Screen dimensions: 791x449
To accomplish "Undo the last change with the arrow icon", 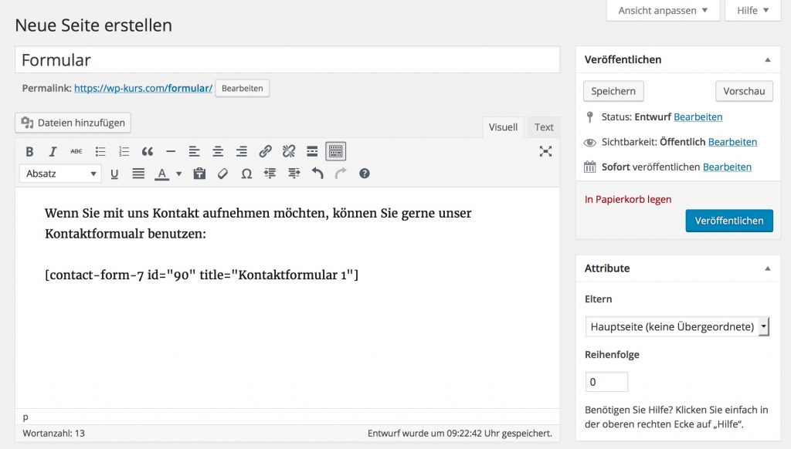I will tap(317, 174).
